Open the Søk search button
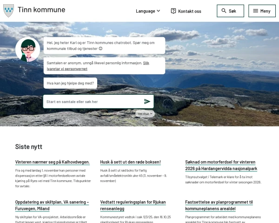The height and width of the screenshot is (223, 279). click(231, 11)
